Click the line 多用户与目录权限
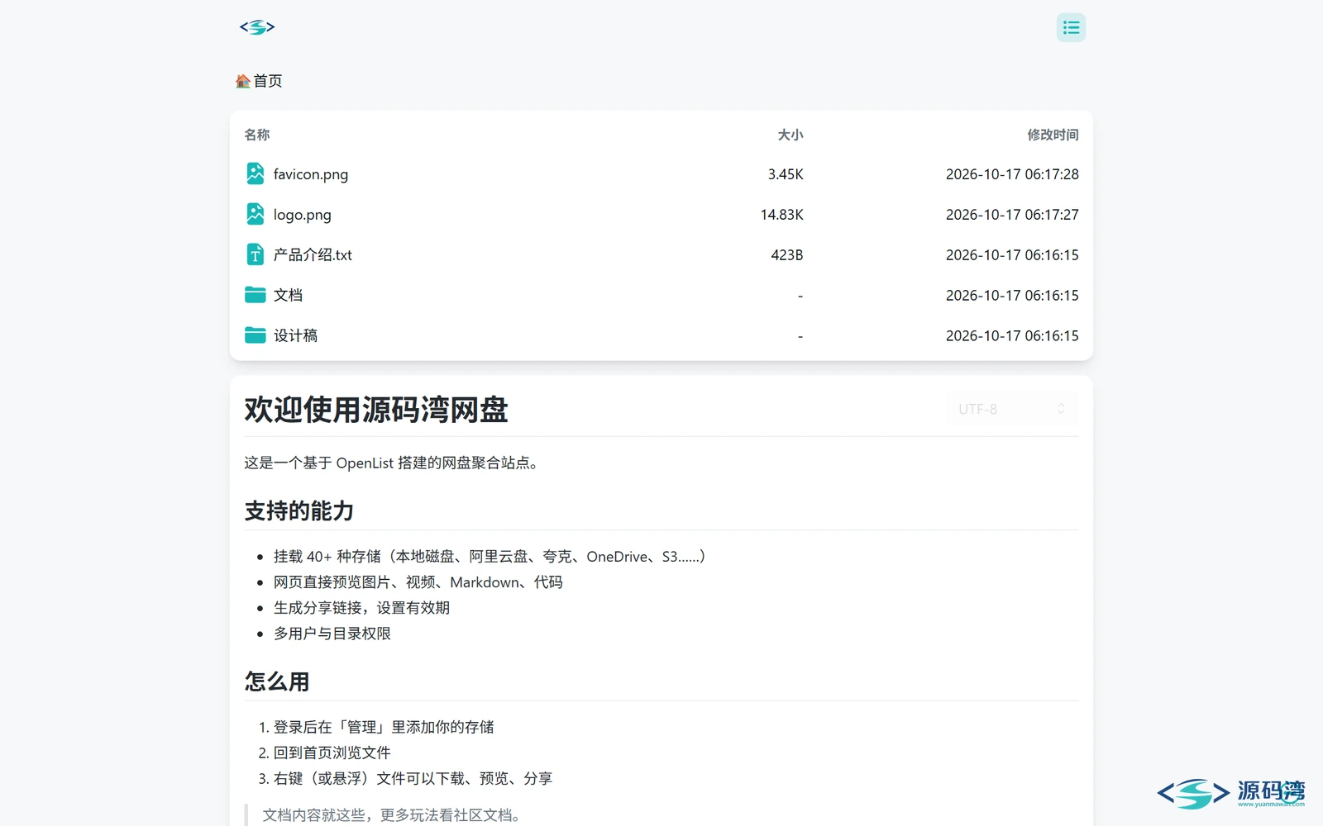 tap(332, 634)
